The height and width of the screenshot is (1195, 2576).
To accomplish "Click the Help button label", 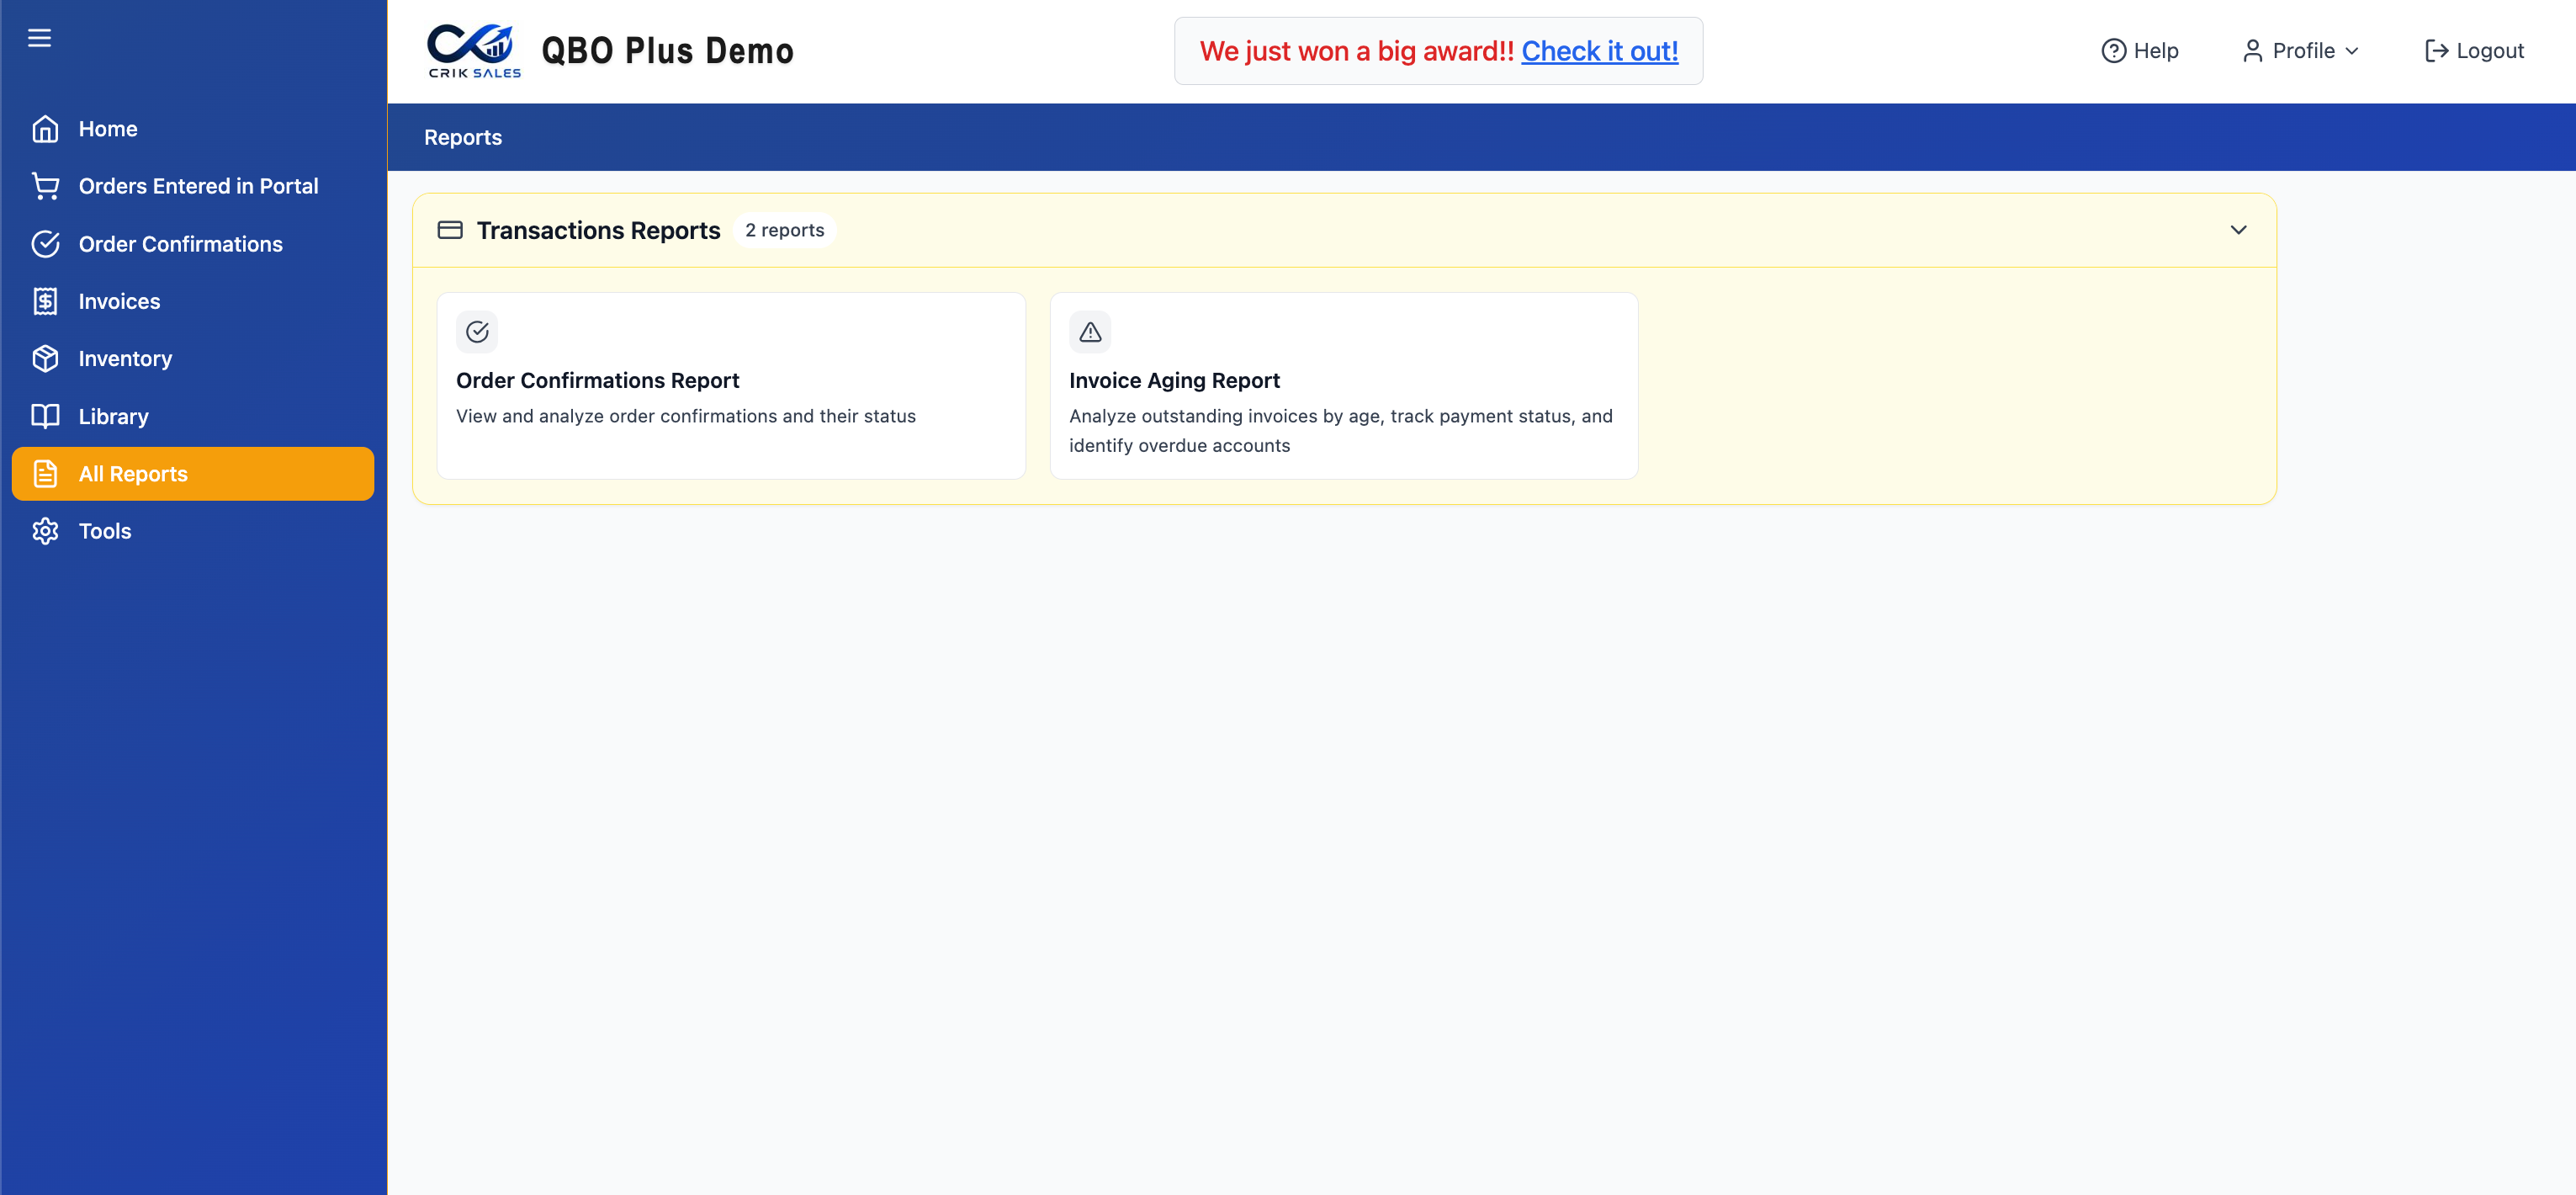I will [x=2155, y=51].
